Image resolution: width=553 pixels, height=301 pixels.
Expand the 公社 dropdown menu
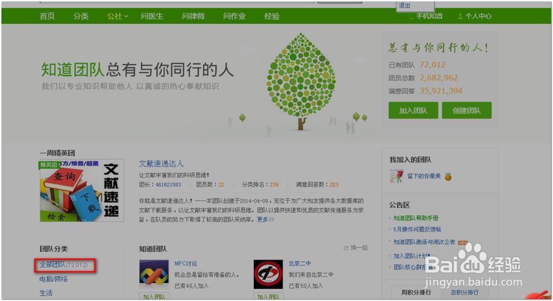[117, 16]
